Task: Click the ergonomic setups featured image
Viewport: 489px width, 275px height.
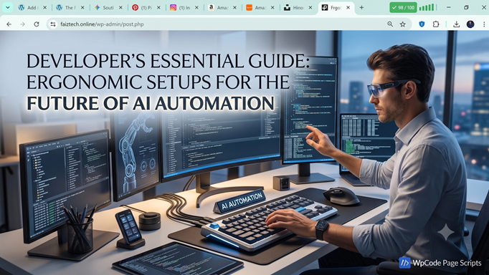Action: (244, 153)
